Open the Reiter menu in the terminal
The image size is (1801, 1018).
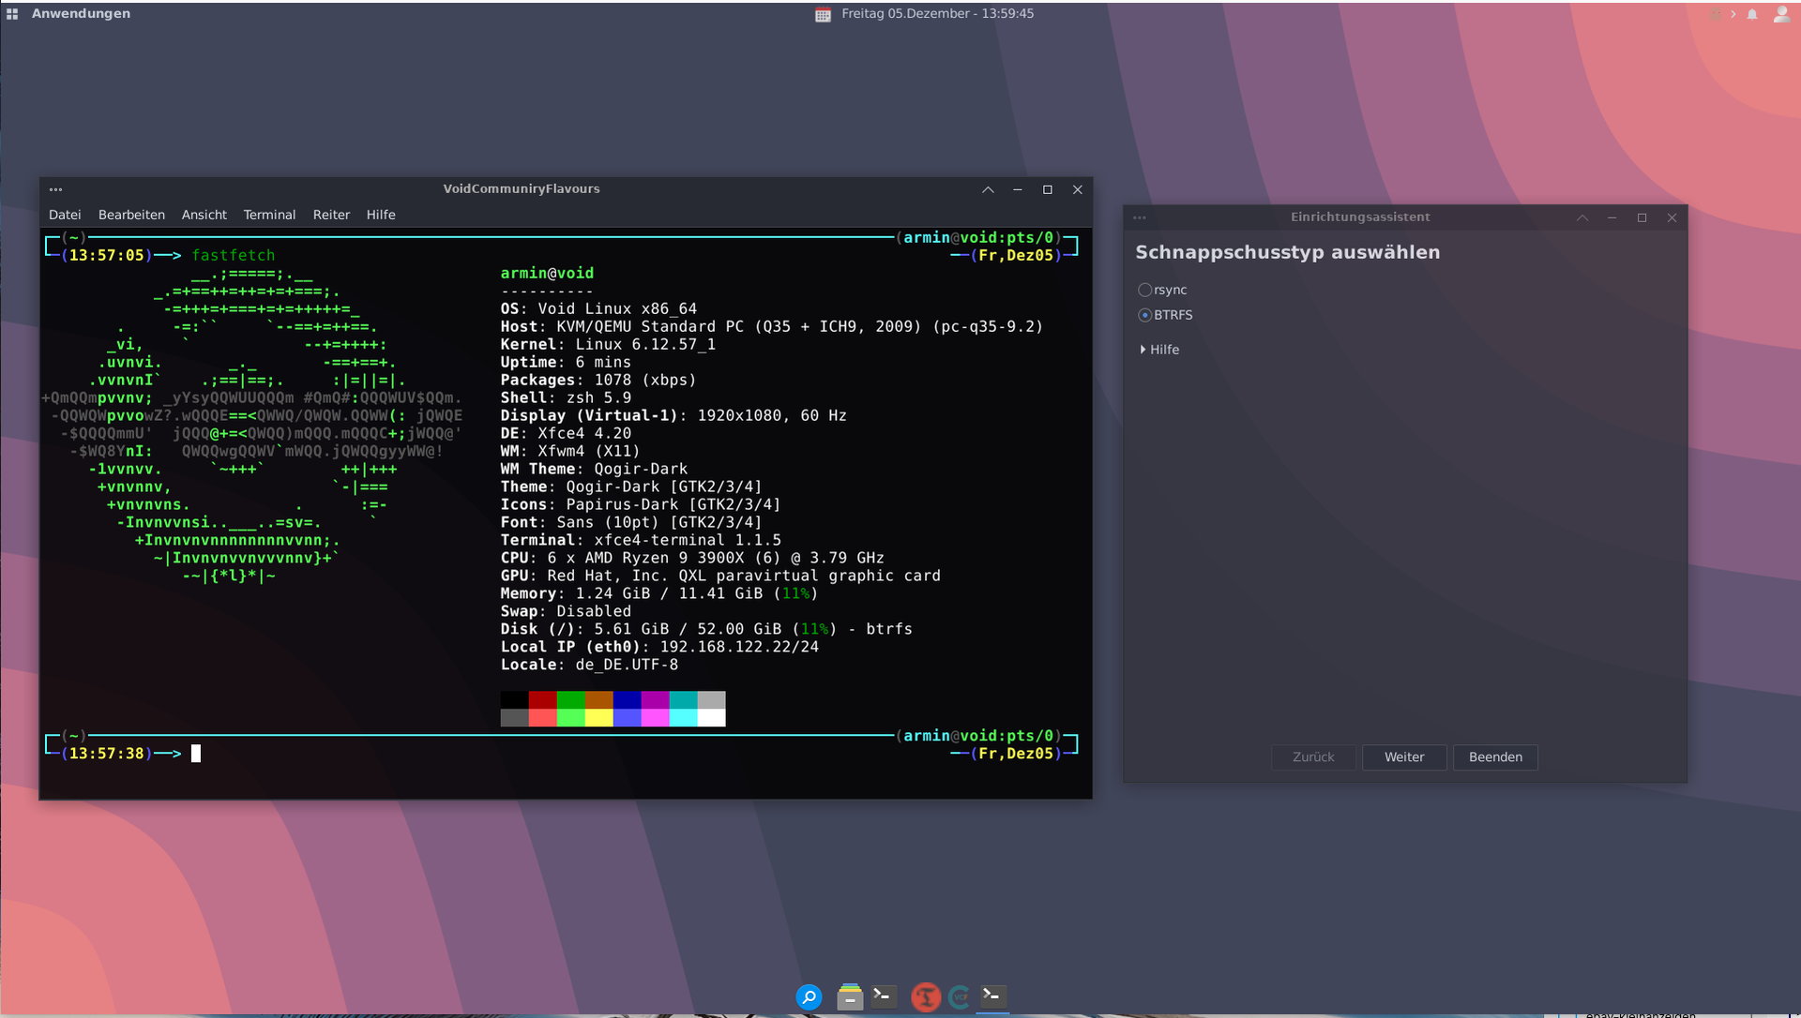[331, 215]
